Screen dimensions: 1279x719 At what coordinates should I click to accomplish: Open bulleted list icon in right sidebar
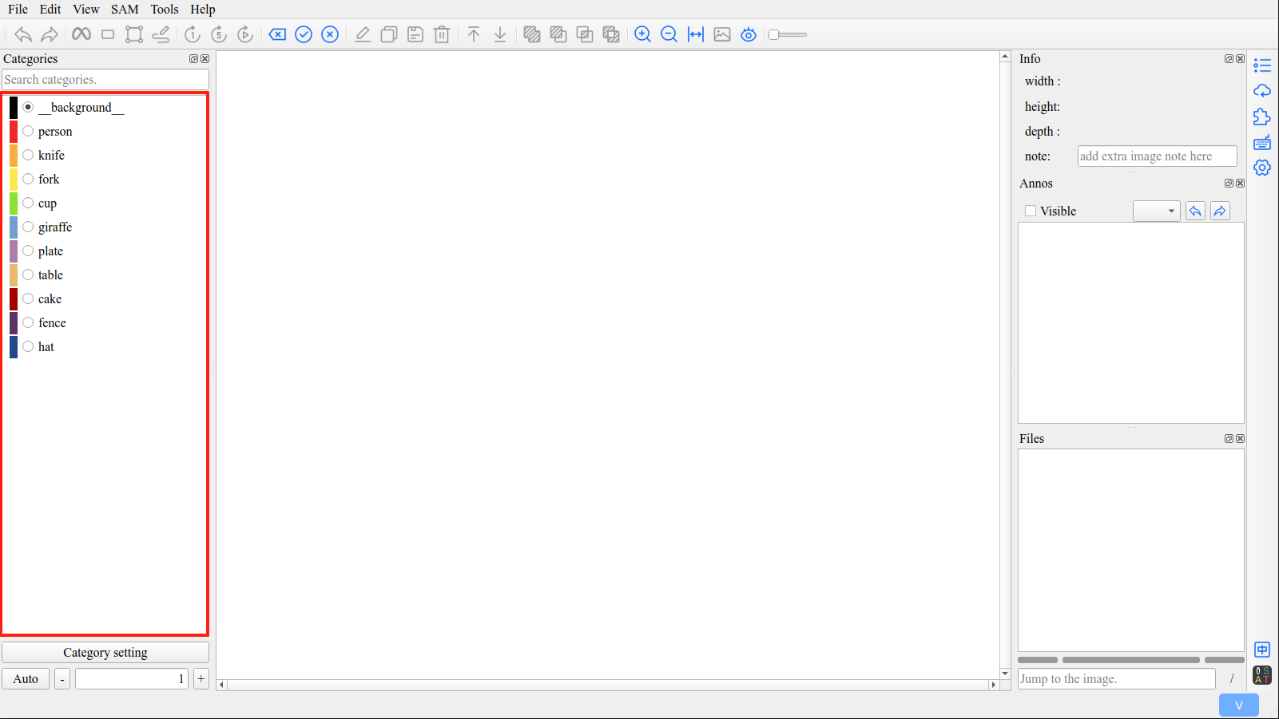(x=1262, y=65)
